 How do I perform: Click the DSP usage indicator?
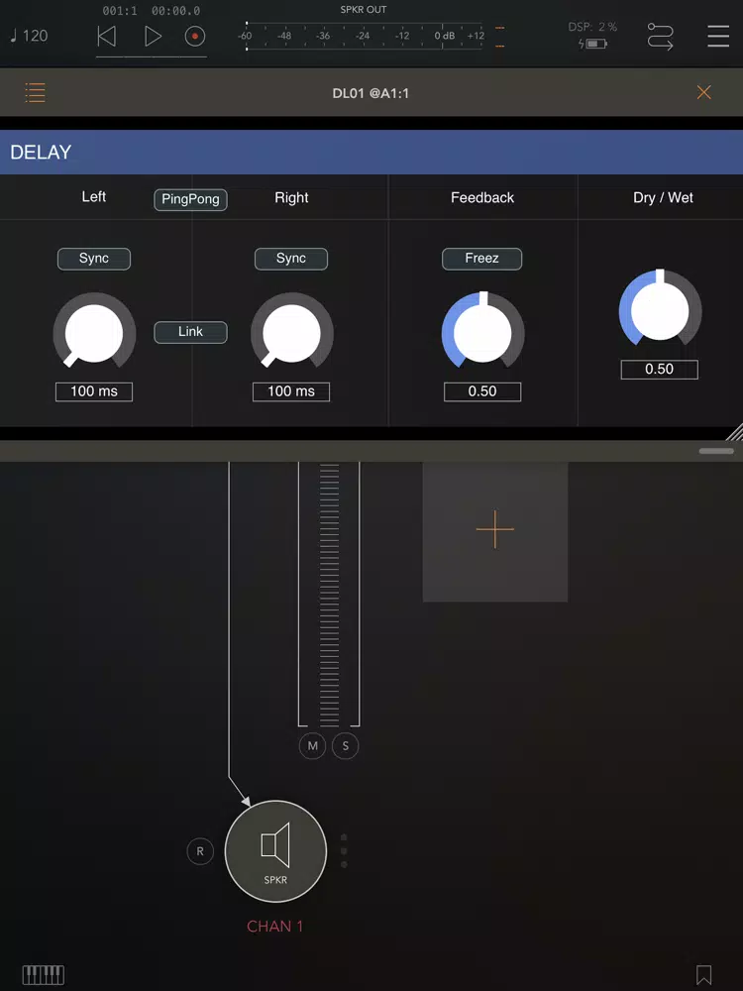point(592,27)
